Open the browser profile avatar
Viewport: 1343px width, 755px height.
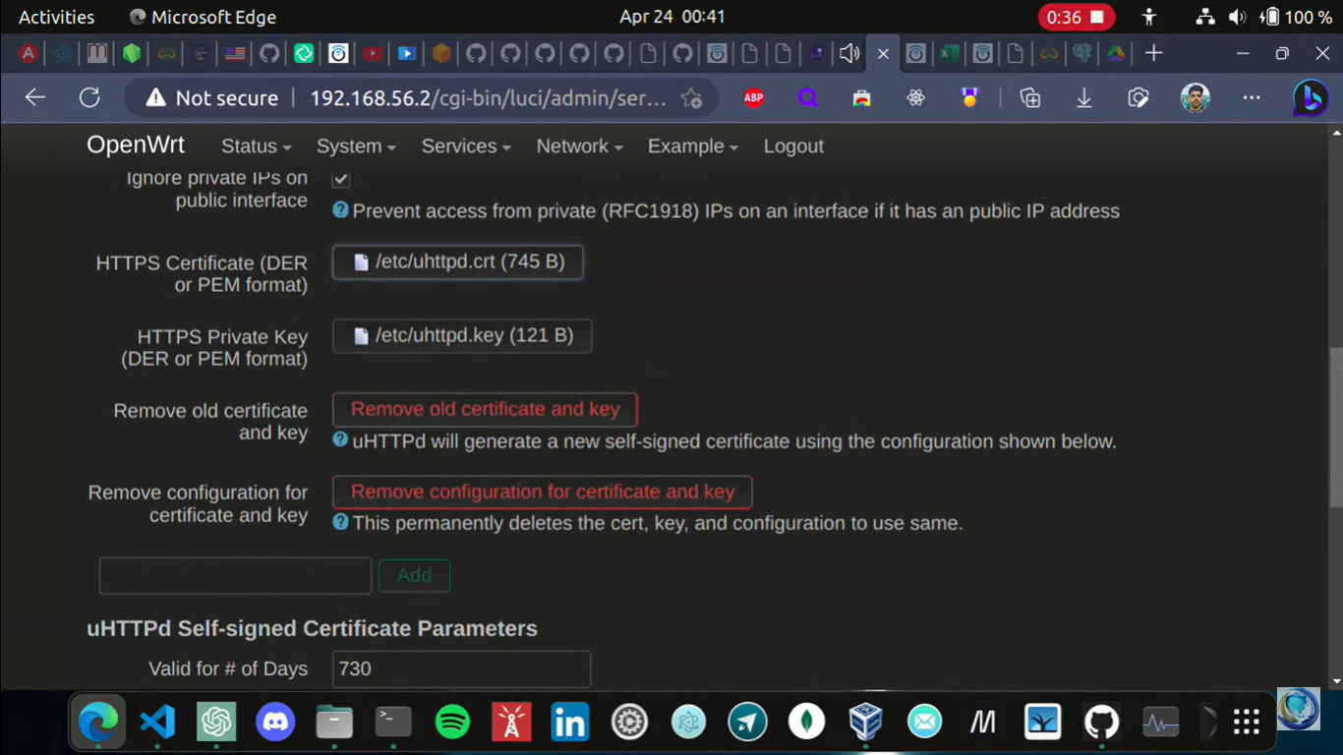point(1195,97)
